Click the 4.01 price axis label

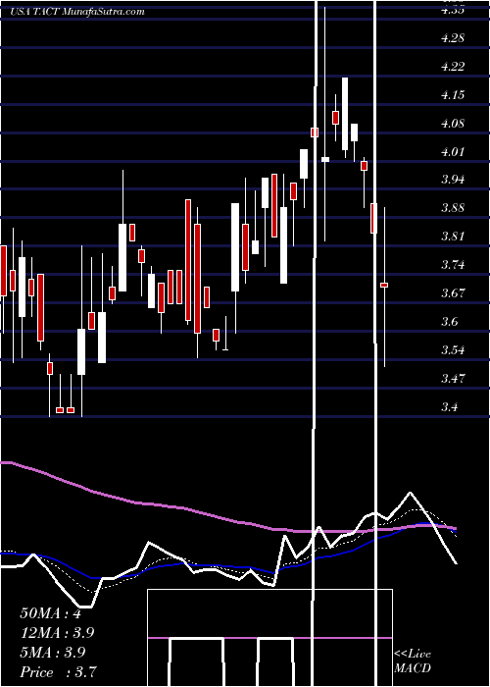(453, 152)
